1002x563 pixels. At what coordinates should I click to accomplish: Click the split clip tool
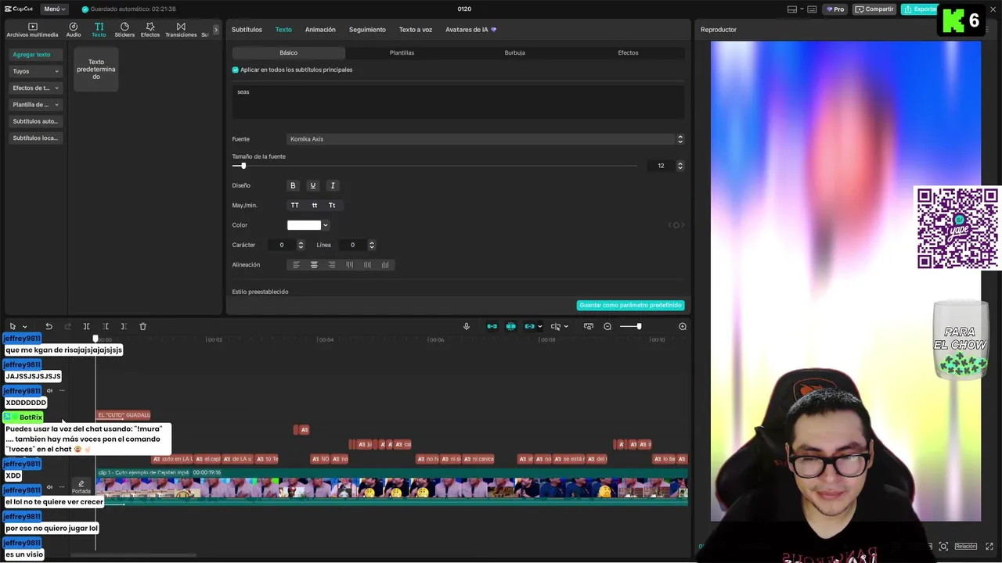point(86,326)
